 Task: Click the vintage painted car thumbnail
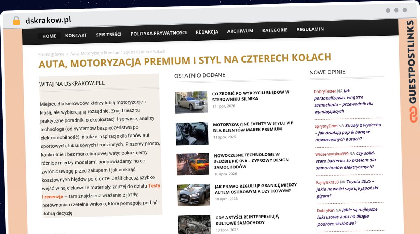195,224
